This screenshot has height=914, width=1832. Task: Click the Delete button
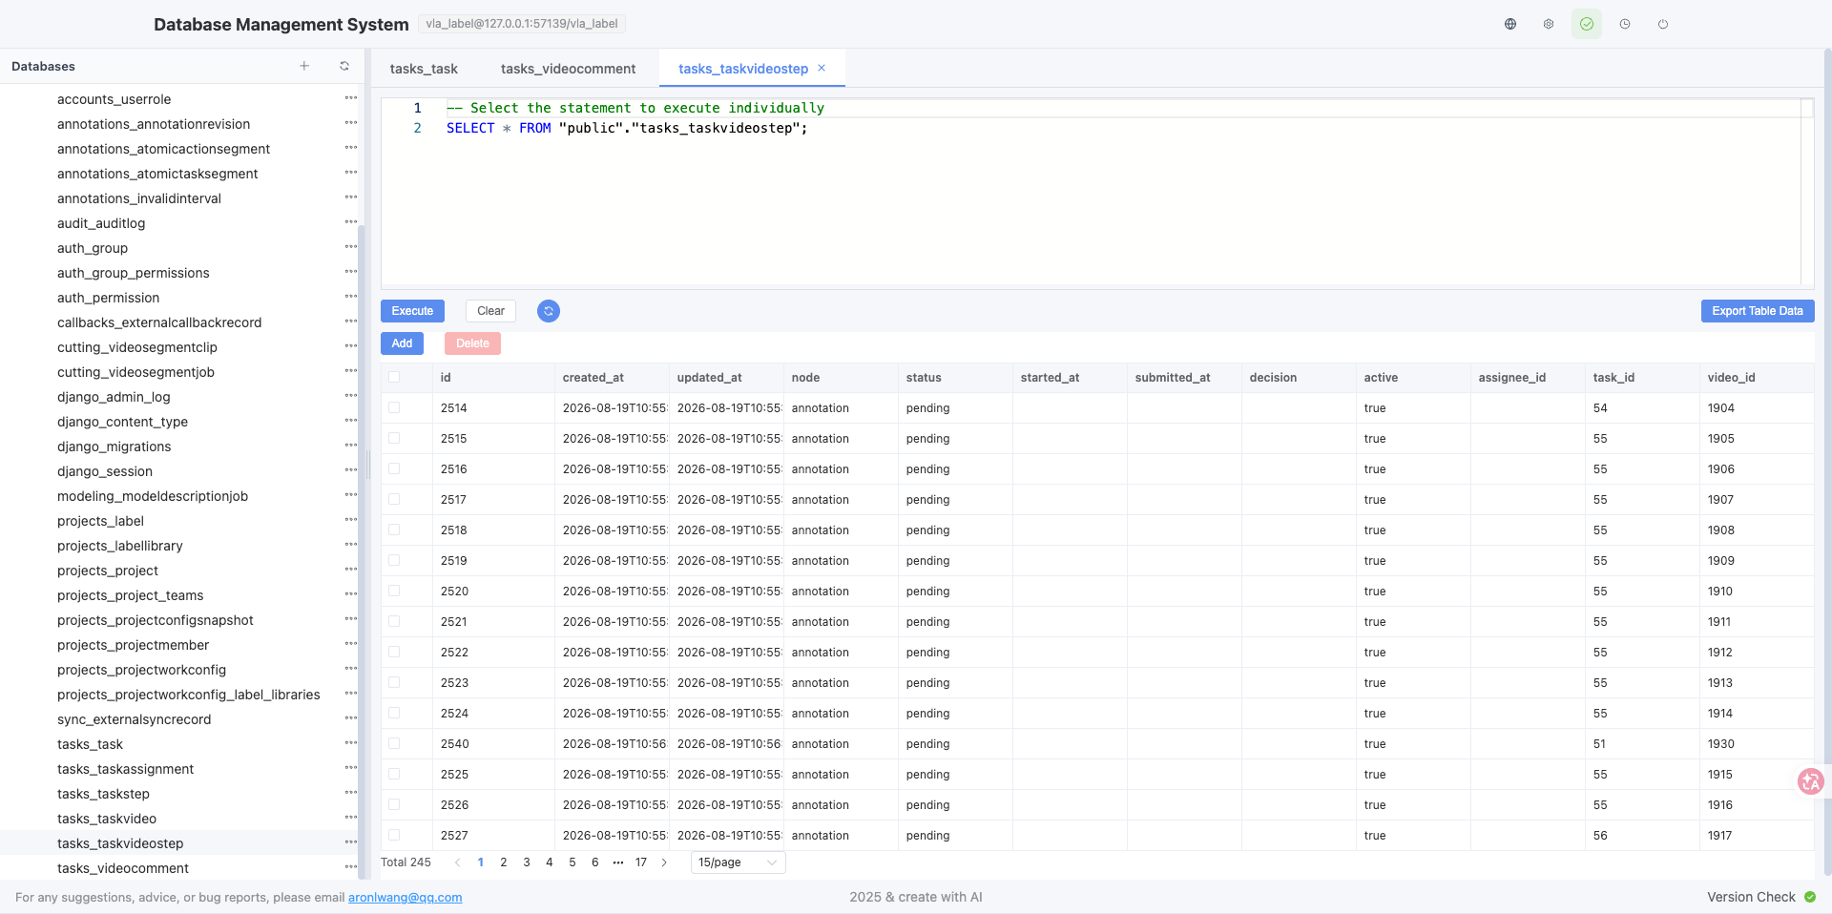(472, 343)
